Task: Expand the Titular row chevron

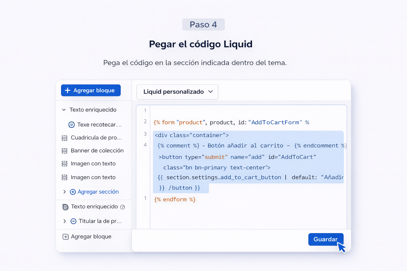Action: (65, 221)
